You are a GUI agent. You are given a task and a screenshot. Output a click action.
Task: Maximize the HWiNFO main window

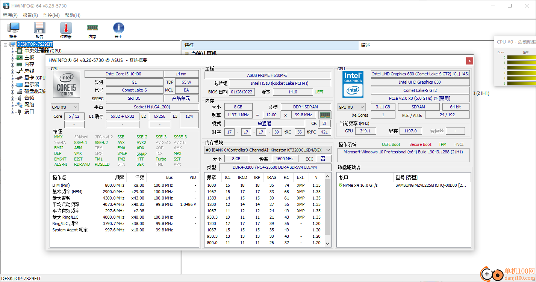coord(510,6)
